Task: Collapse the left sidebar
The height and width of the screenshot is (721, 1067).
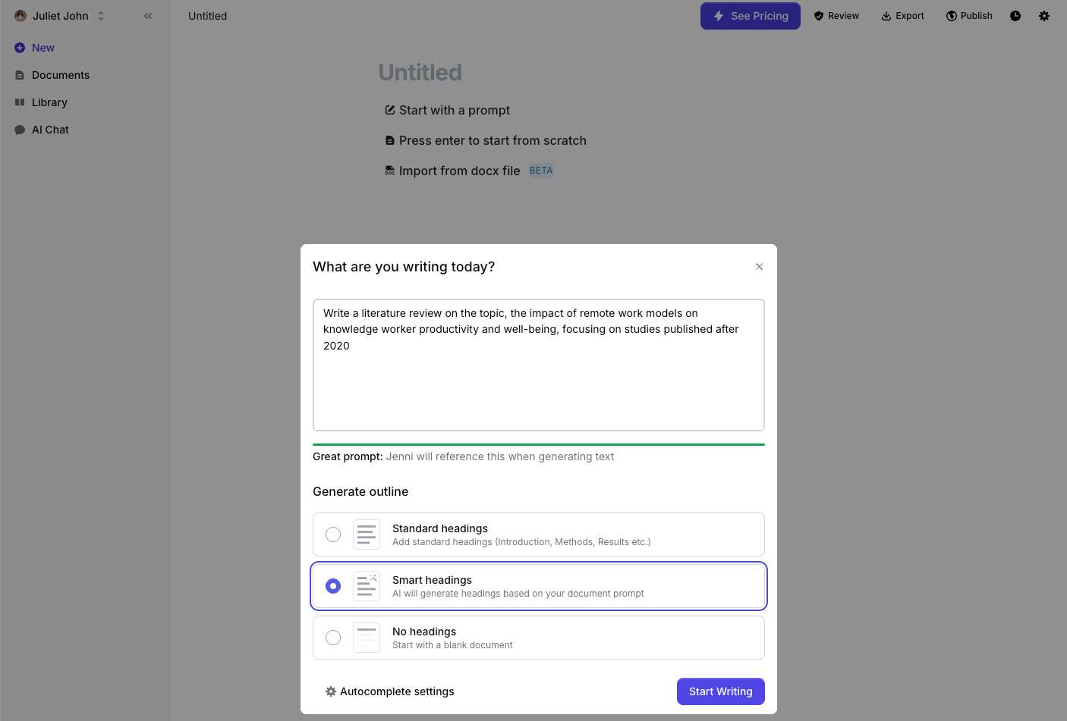Action: (x=148, y=15)
